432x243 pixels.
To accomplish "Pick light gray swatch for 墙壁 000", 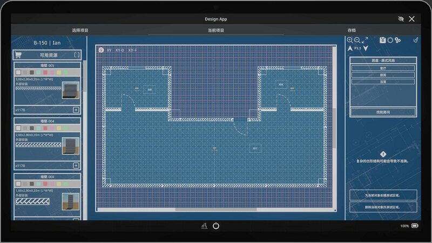I will pos(25,184).
